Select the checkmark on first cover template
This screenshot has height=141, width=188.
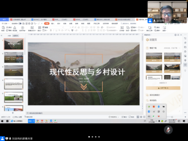tap(160, 60)
